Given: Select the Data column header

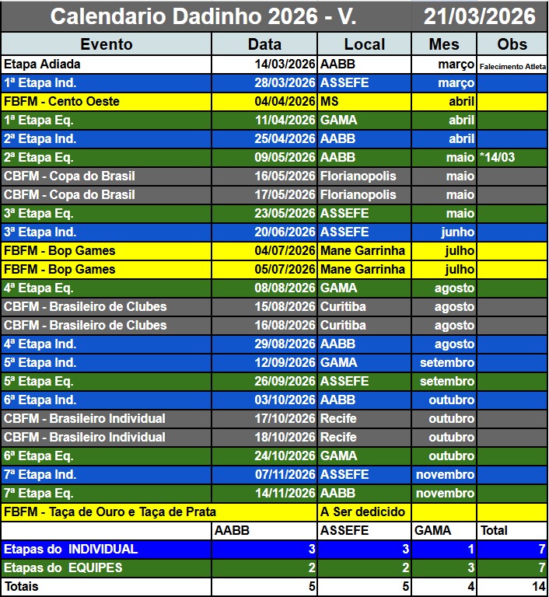Looking at the screenshot, I should [264, 44].
